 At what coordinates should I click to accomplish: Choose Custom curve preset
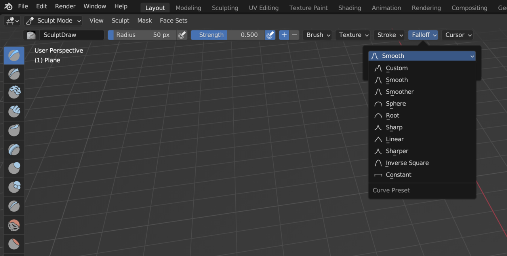coord(422,68)
